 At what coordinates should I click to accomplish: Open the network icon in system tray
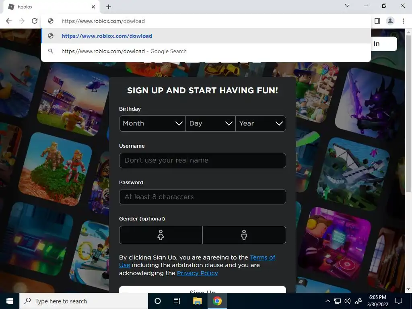coord(338,301)
